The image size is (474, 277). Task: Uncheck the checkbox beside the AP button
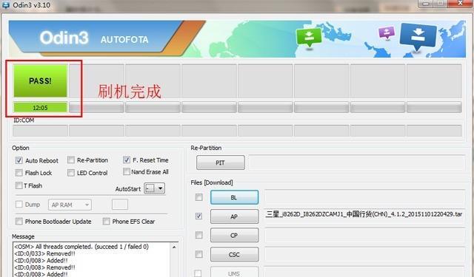click(199, 216)
